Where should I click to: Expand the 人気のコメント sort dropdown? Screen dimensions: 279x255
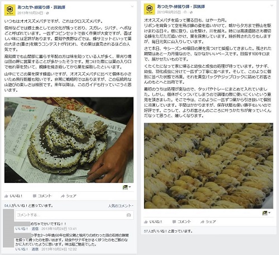(121, 206)
